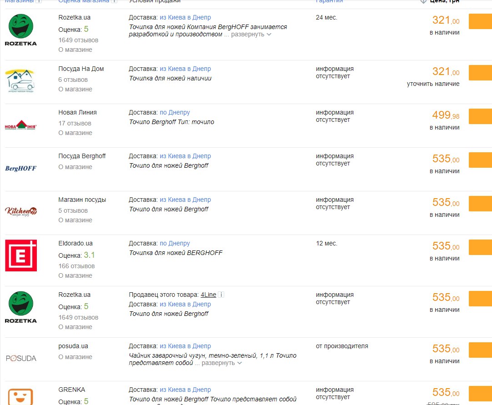The image size is (492, 405).
Task: Click the Kitchen магазин посуды logo
Action: [x=21, y=212]
